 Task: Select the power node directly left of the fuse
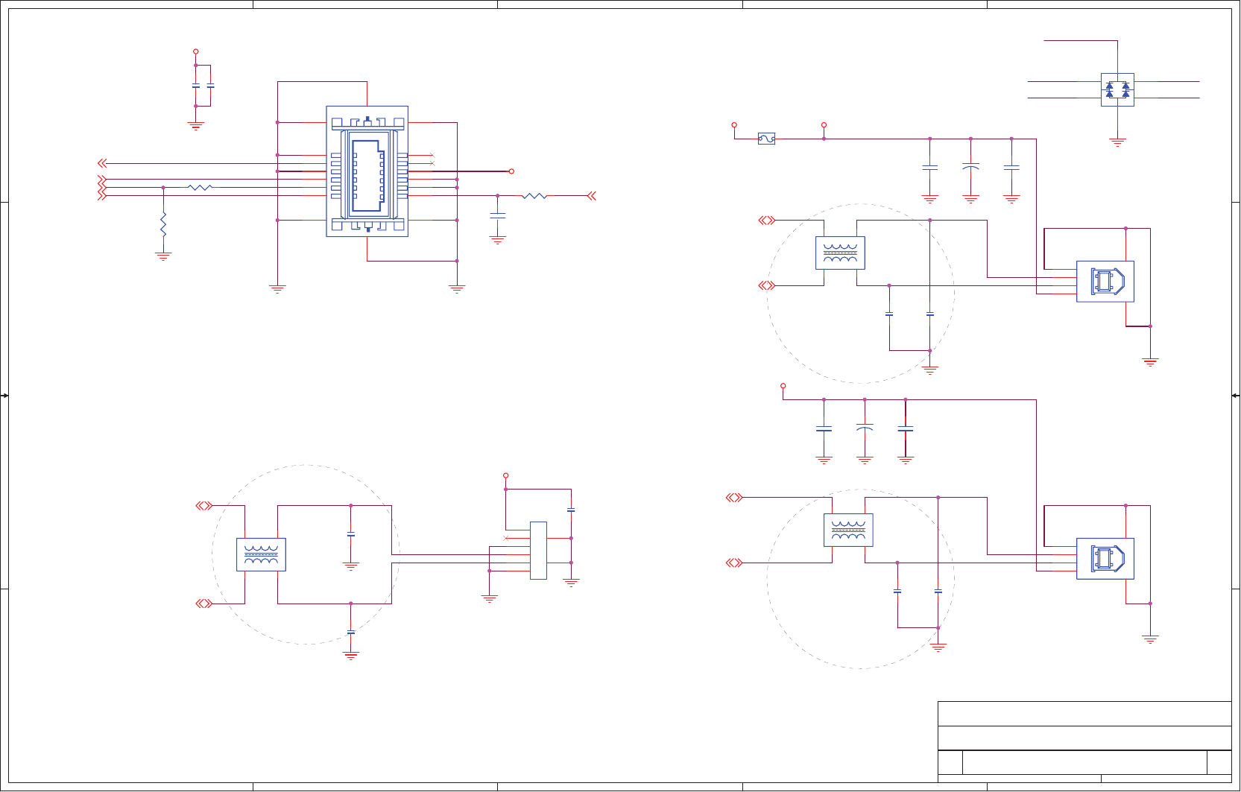click(x=734, y=125)
